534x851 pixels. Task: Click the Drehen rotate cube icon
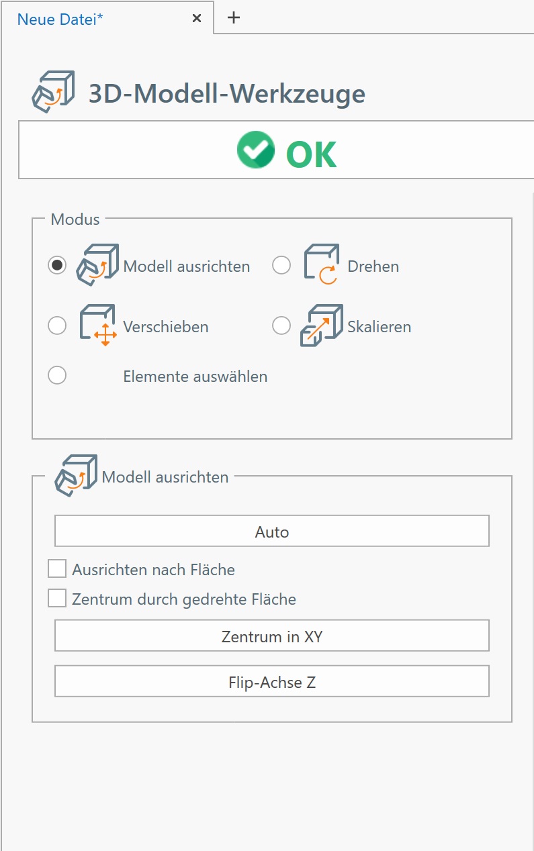(322, 266)
